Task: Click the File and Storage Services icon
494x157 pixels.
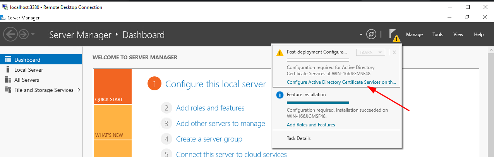Action: pos(8,90)
